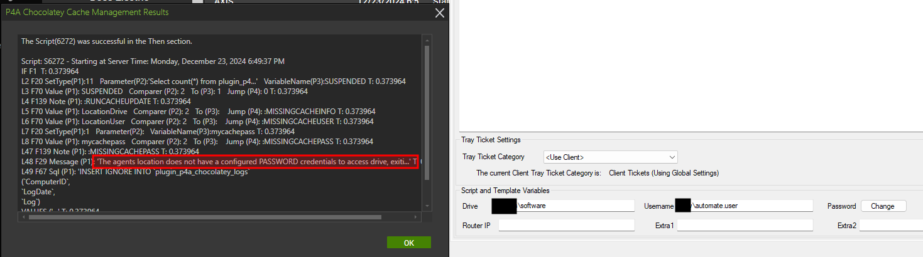The height and width of the screenshot is (257, 923).
Task: Click the L5 F70 LocationDrive log line
Action: coord(199,112)
